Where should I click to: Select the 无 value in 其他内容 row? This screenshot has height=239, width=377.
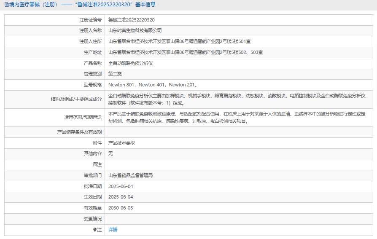110,153
